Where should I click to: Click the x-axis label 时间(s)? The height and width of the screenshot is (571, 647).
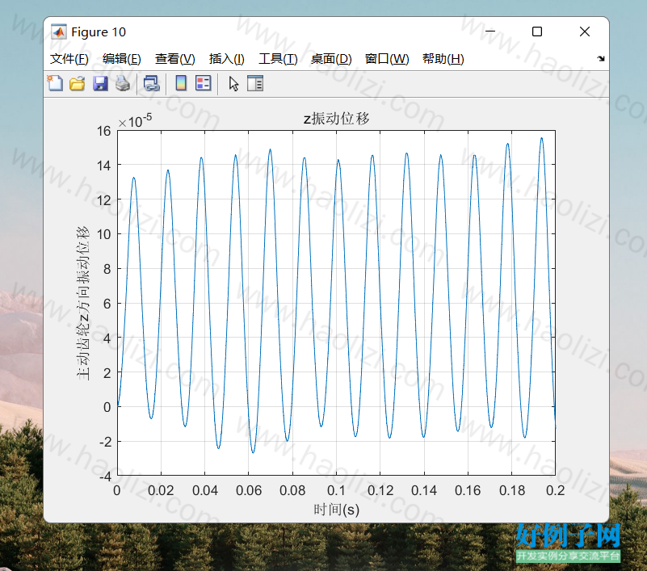coord(336,510)
